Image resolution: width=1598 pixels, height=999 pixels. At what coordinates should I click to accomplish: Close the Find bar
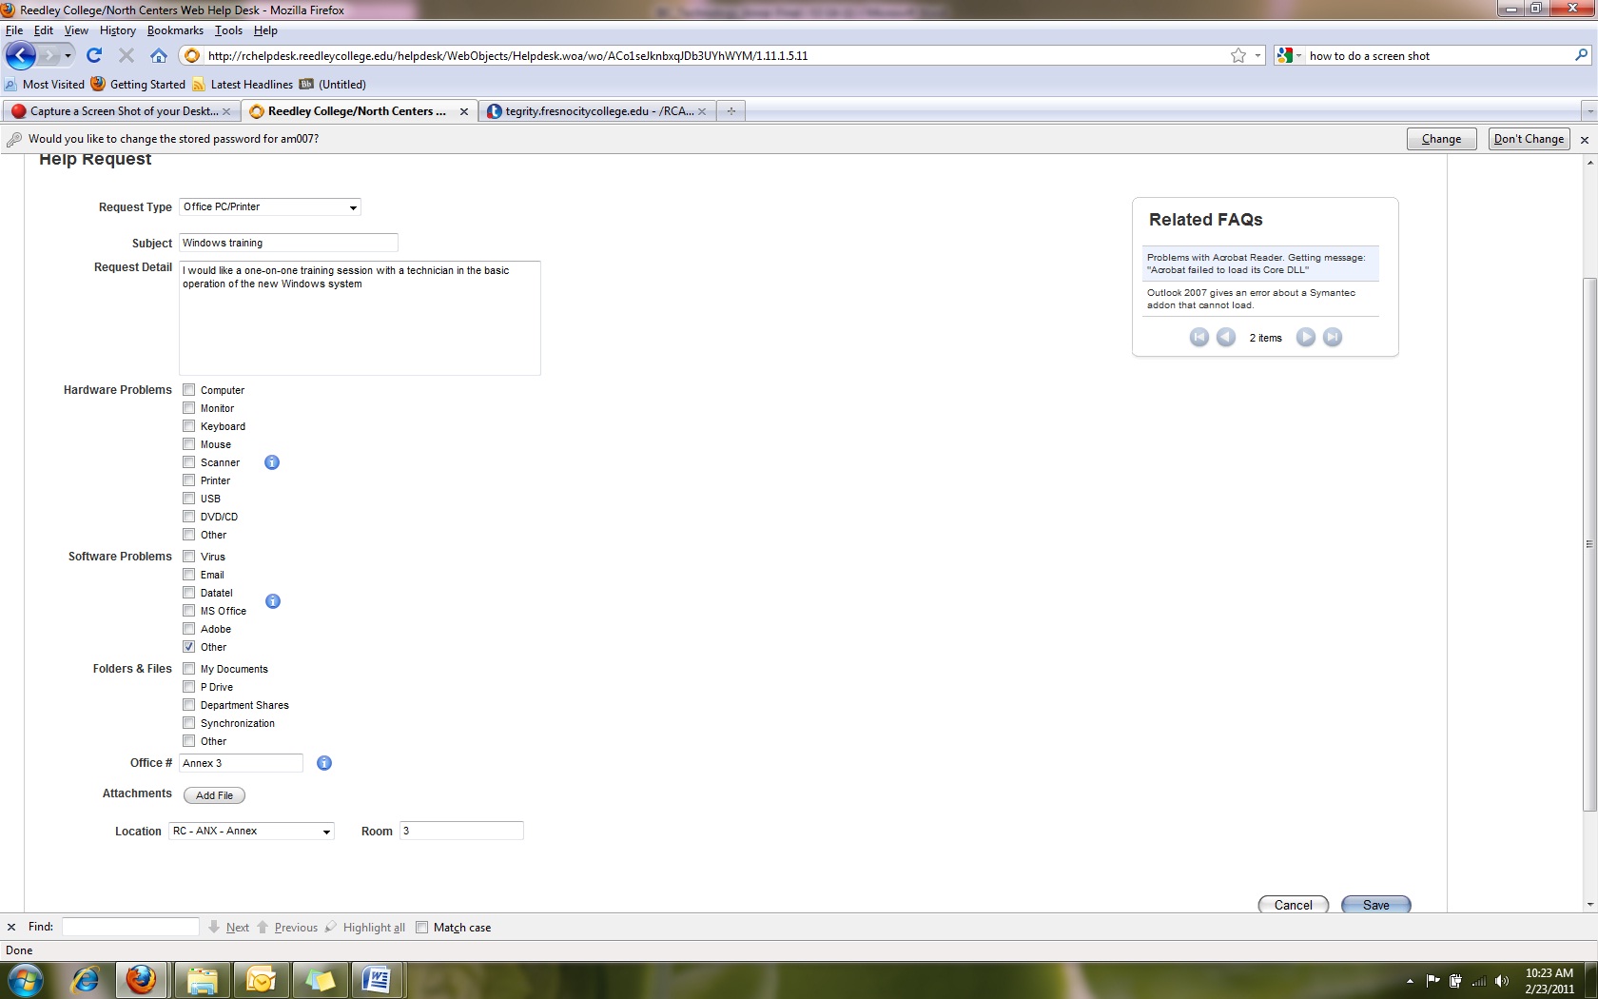click(x=11, y=928)
